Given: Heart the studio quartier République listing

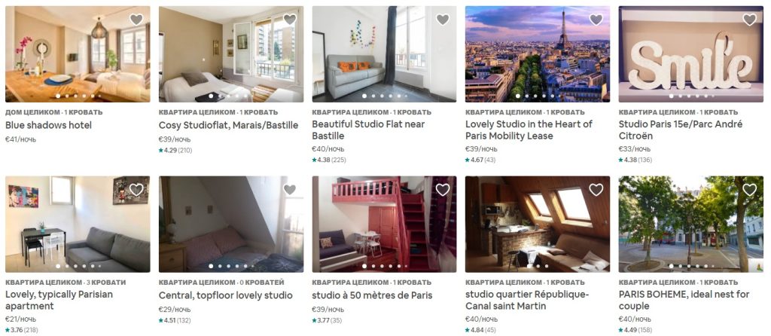Looking at the screenshot, I should coord(596,190).
